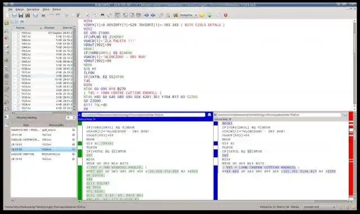Click path field A in diff panel
This screenshot has width=360, height=214.
click(143, 115)
